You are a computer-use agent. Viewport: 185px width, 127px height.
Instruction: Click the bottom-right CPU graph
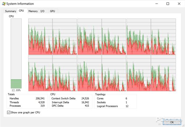point(163,73)
